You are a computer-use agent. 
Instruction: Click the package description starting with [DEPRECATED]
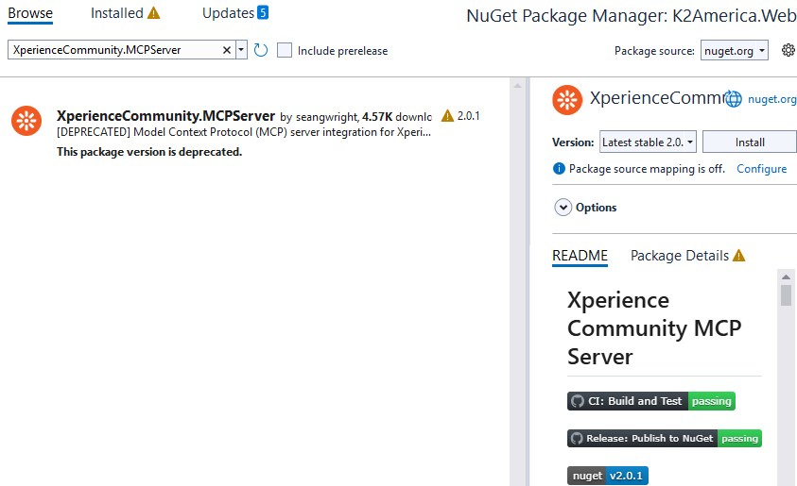[x=244, y=132]
